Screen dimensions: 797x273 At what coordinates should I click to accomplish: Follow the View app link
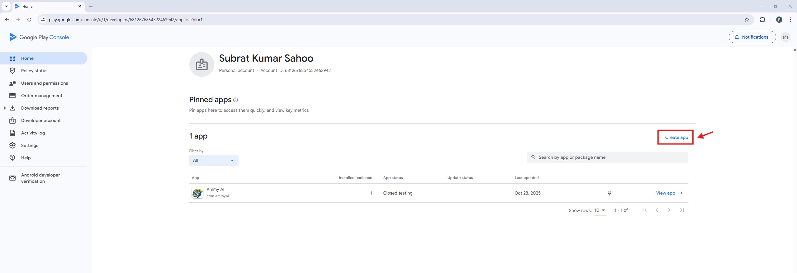(669, 193)
